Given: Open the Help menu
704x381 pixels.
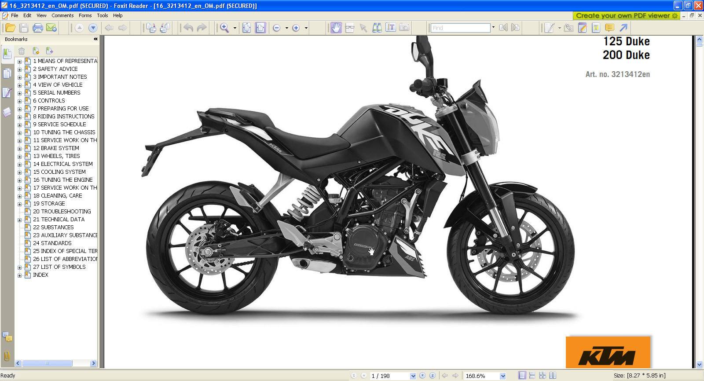Looking at the screenshot, I should (x=118, y=15).
